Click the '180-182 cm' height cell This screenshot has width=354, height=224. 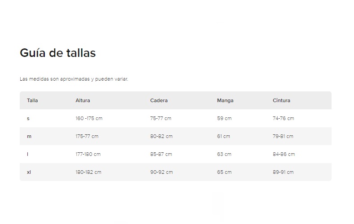pyautogui.click(x=88, y=172)
